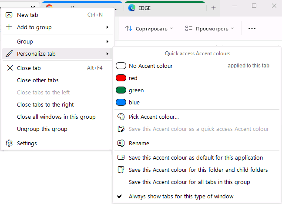Click the Pick Accent colour palette icon
This screenshot has width=282, height=204.
coord(121,117)
